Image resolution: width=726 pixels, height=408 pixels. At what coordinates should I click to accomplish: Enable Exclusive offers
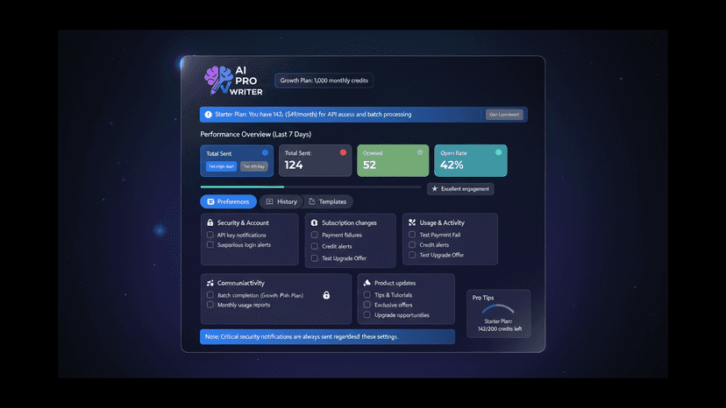tap(367, 305)
